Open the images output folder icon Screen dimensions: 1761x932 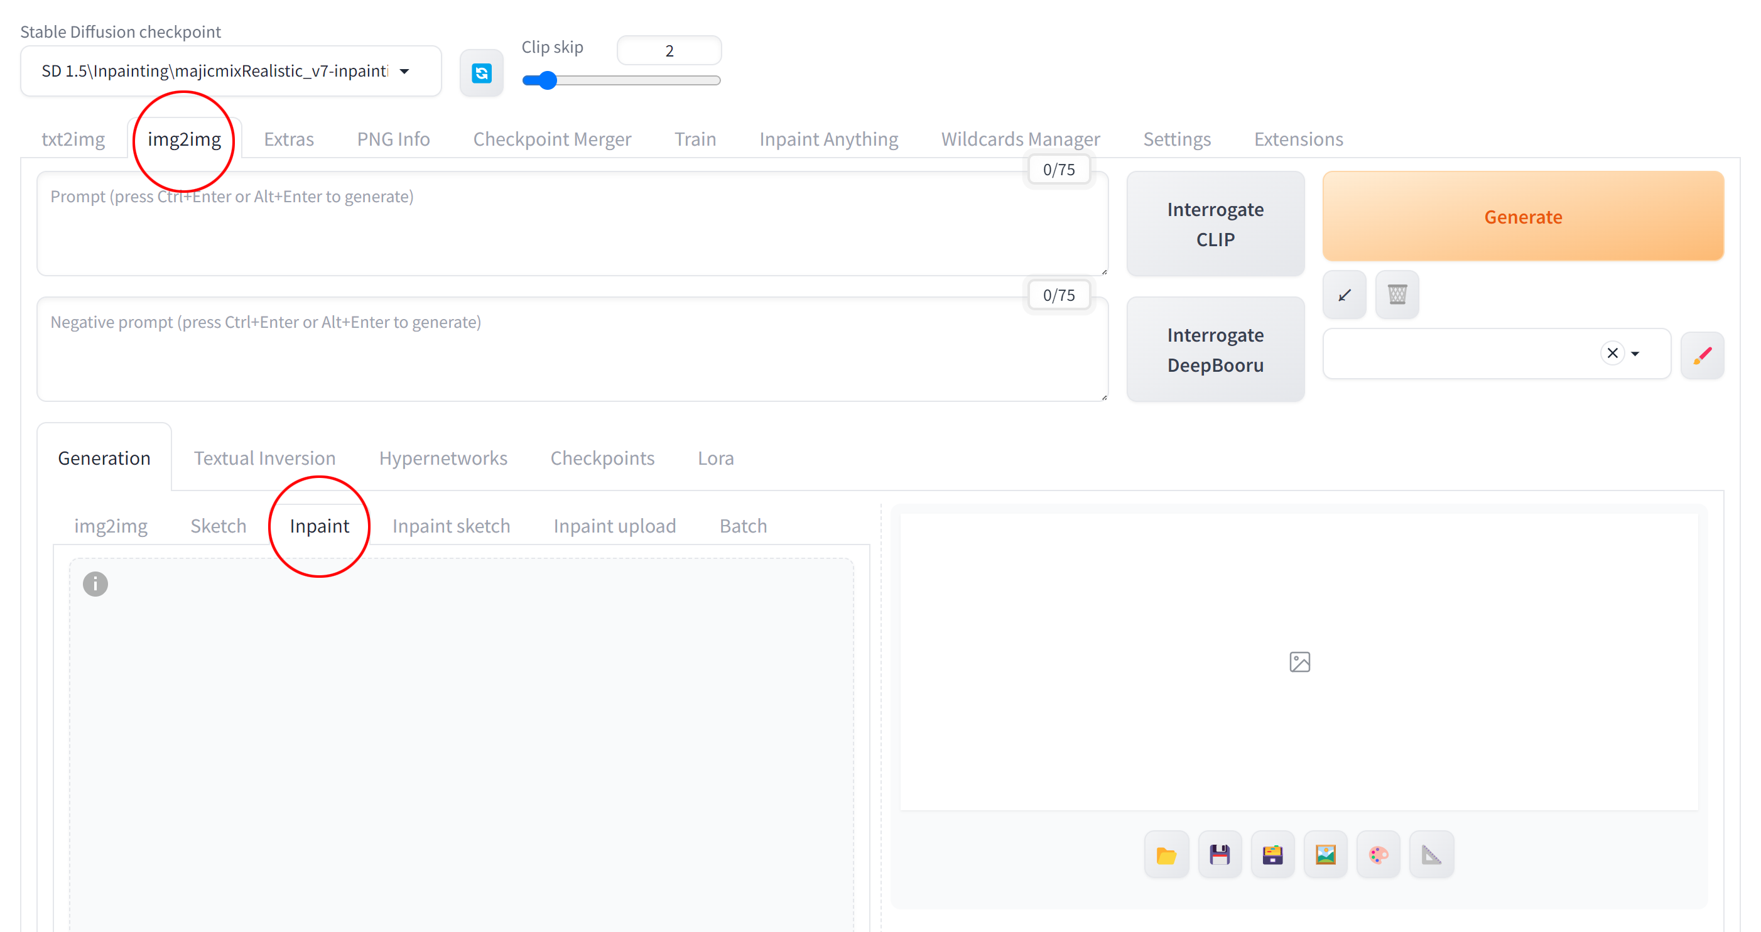click(1166, 854)
